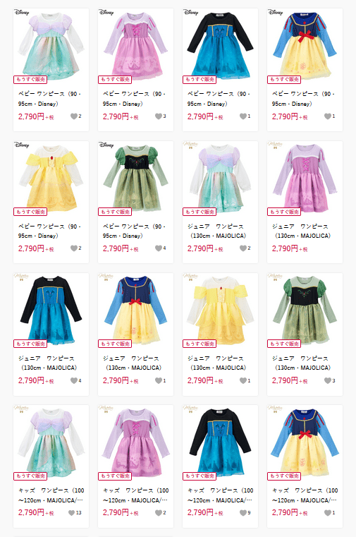The width and height of the screenshot is (356, 537).
Task: Like the baby yellow Belle-style dress via its heart
Action: [74, 248]
